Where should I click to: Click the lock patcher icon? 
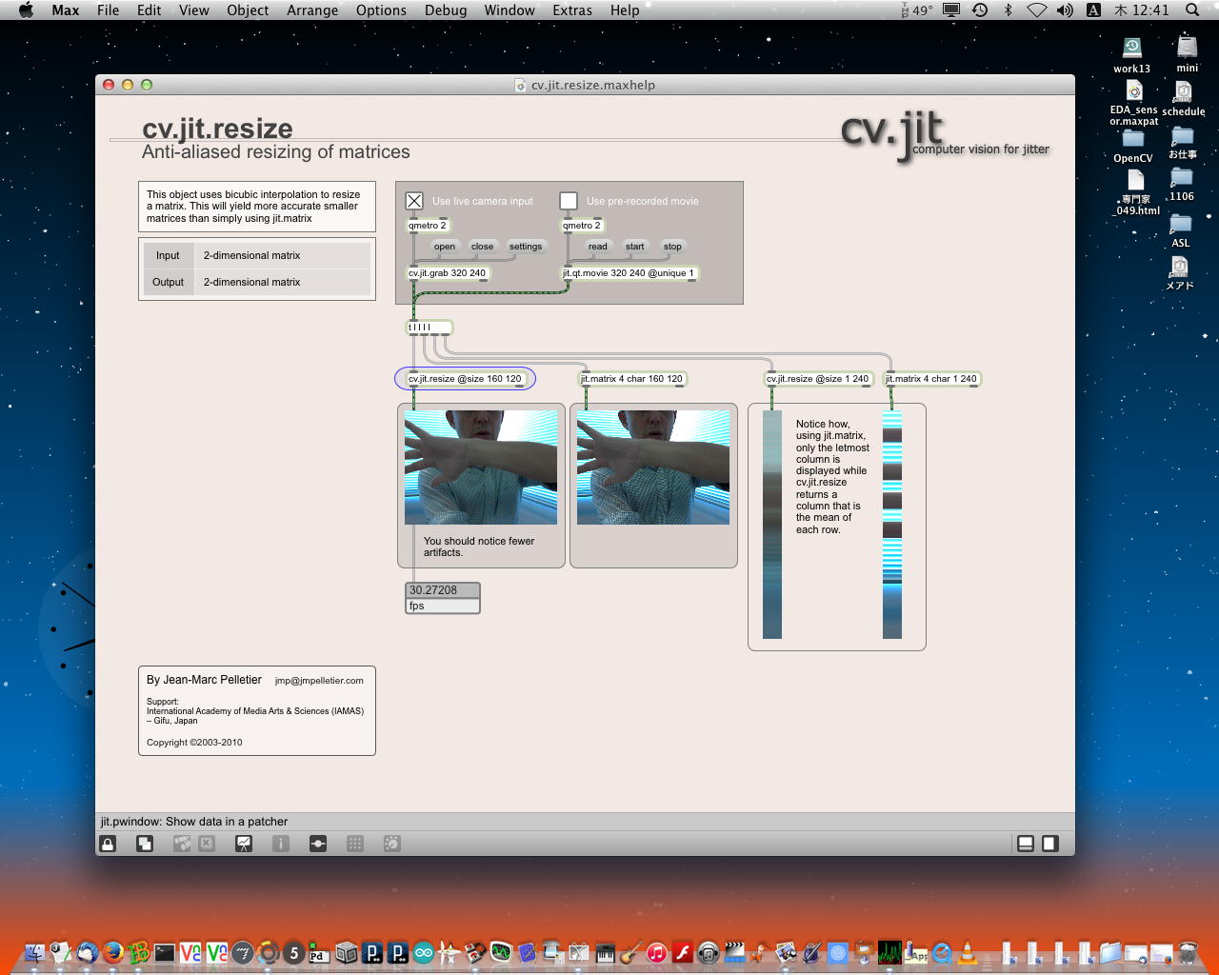(x=108, y=844)
